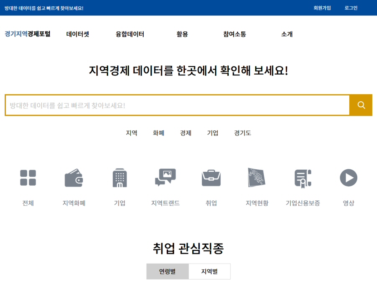Viewport: 377px width, 290px height.
Task: Select the 지역 keyword tag
Action: (x=132, y=133)
